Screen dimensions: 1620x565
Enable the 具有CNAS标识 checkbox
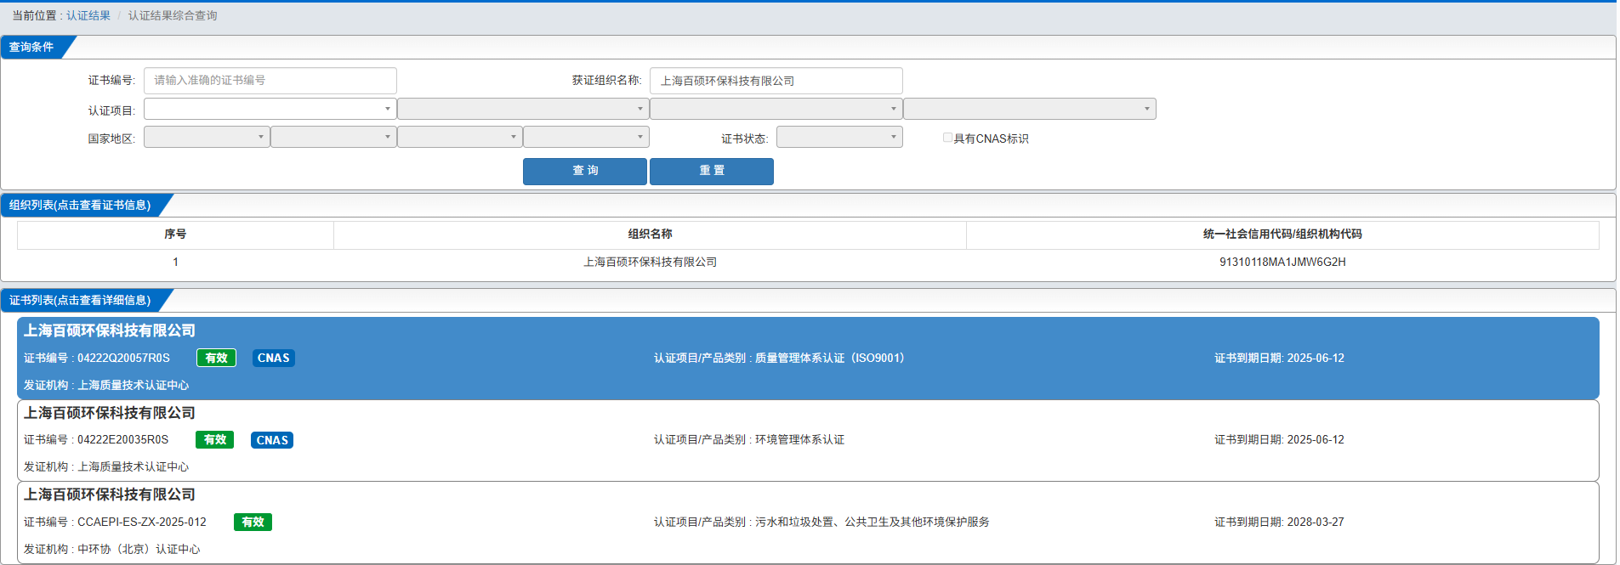click(x=947, y=138)
